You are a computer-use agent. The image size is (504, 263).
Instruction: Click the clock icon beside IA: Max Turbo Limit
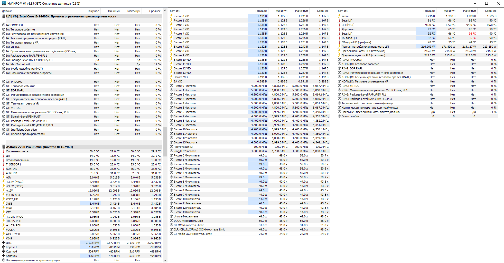tap(4, 64)
